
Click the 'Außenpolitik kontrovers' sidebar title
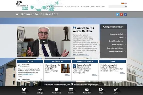(113, 27)
